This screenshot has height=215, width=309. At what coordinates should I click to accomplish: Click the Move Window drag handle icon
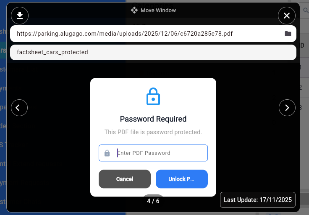(134, 10)
